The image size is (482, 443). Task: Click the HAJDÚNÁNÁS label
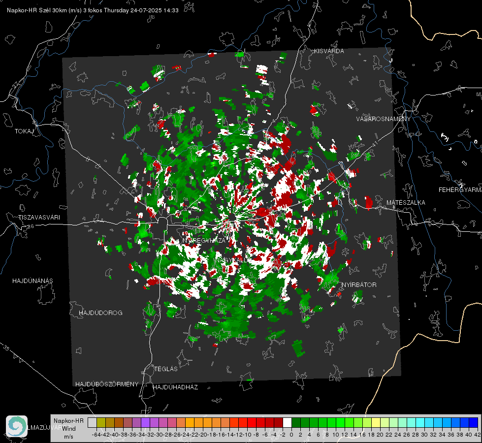point(32,281)
